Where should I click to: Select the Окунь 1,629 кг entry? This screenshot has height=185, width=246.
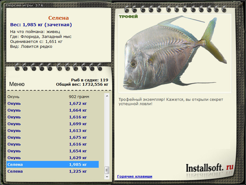tap(53, 158)
